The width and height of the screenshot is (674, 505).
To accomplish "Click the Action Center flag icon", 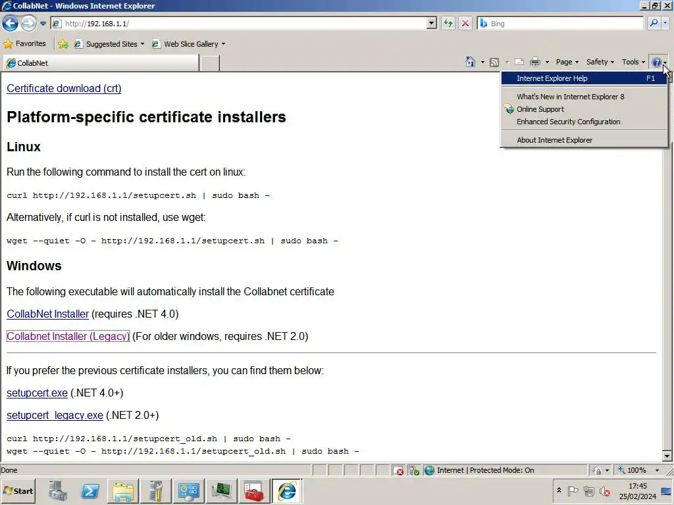I will 573,491.
